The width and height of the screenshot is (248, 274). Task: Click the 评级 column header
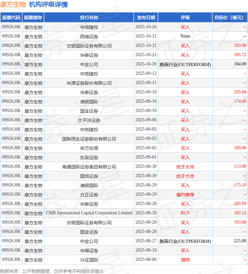coord(185,17)
